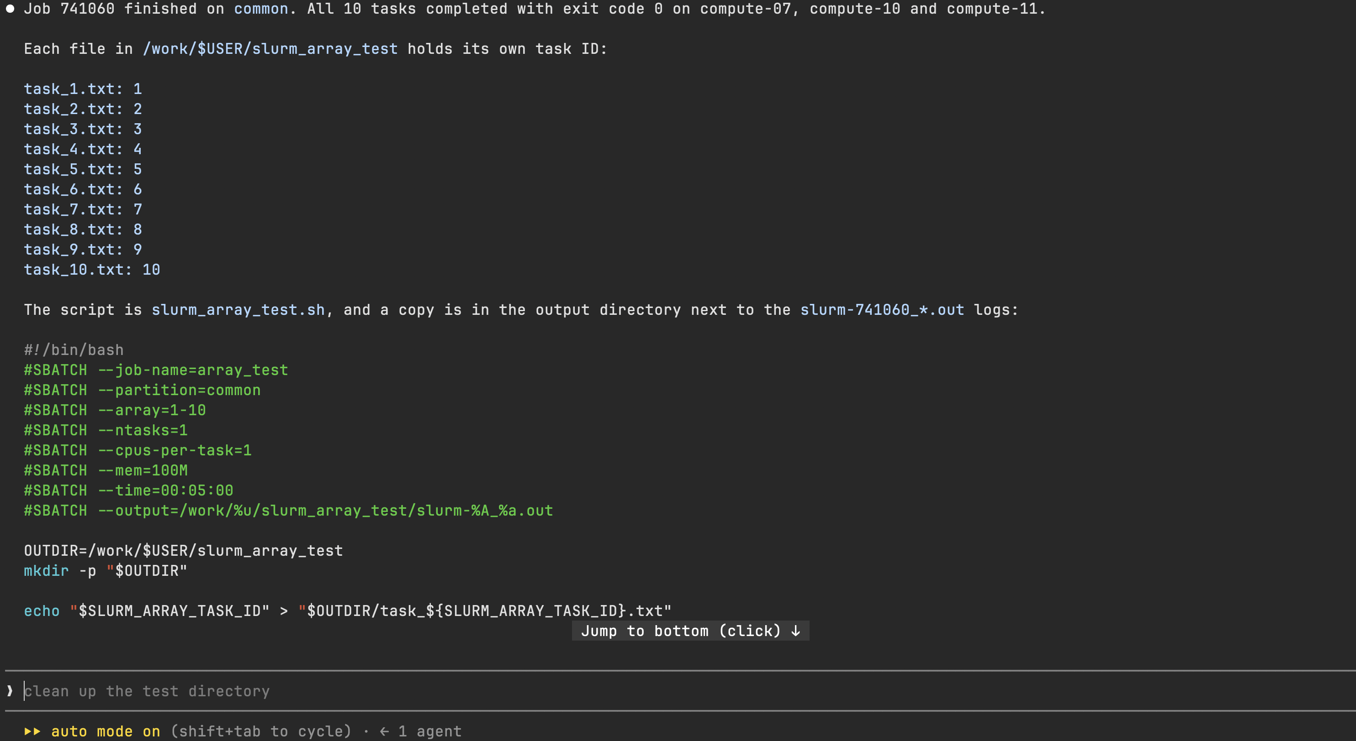Click the 'task_1.txt: 1' line
This screenshot has width=1356, height=741.
(83, 89)
